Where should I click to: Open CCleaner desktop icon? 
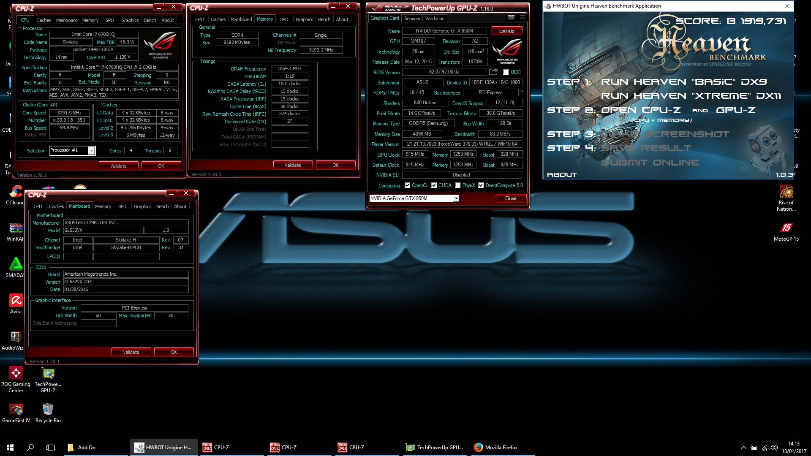pyautogui.click(x=15, y=195)
